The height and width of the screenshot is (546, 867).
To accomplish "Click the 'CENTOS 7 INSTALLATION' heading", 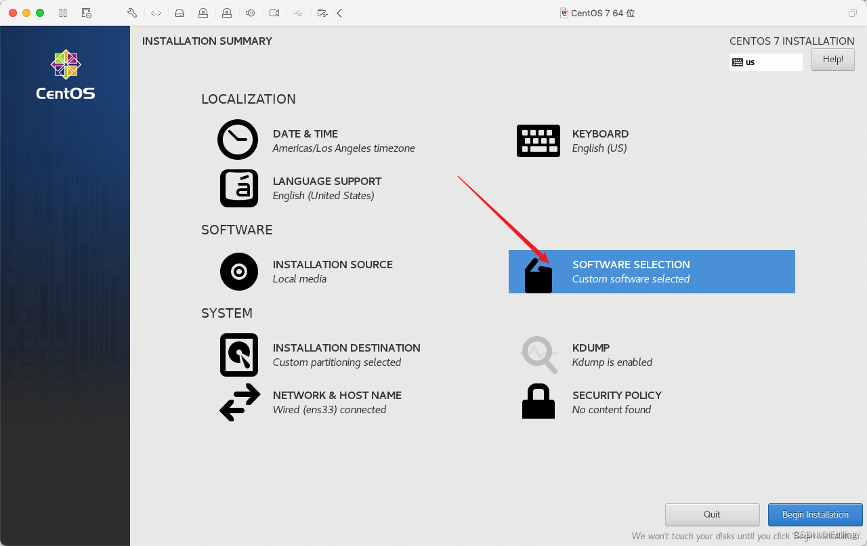I will (792, 41).
